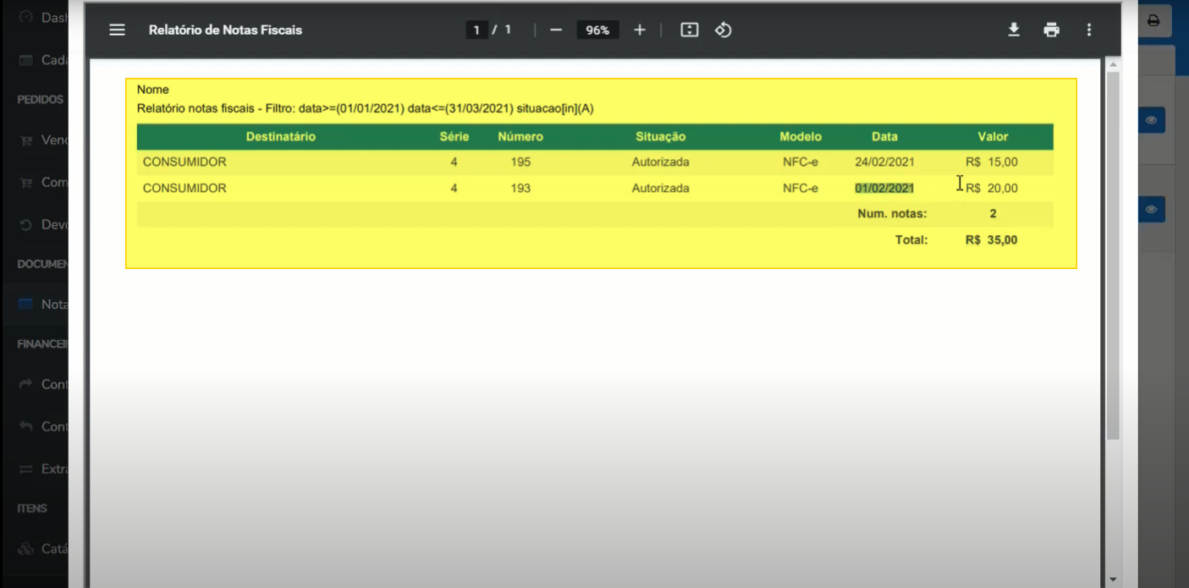1189x588 pixels.
Task: Click Autorizada in the 24/02/2021 row
Action: [x=661, y=162]
